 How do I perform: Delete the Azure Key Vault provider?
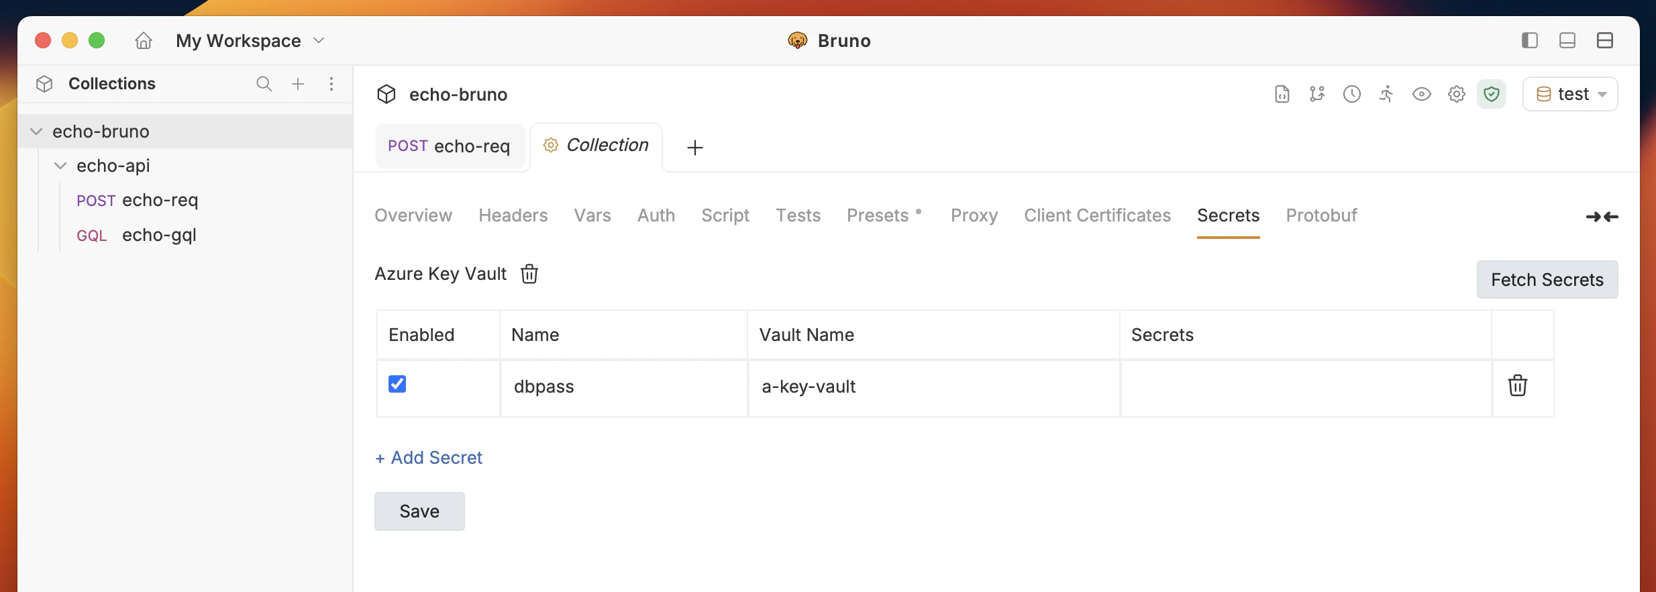529,274
